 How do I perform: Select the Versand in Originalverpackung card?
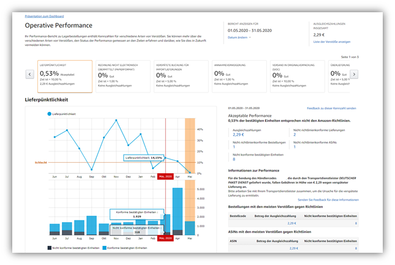[x=297, y=77]
